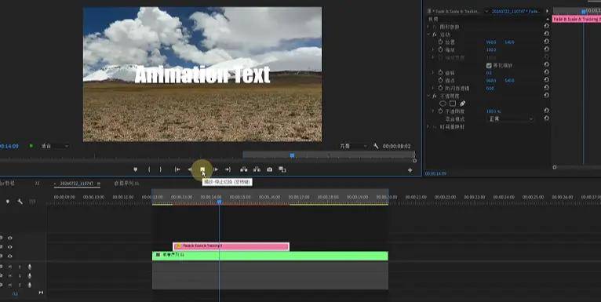
Task: Reset the blend mode parameter
Action: 546,118
